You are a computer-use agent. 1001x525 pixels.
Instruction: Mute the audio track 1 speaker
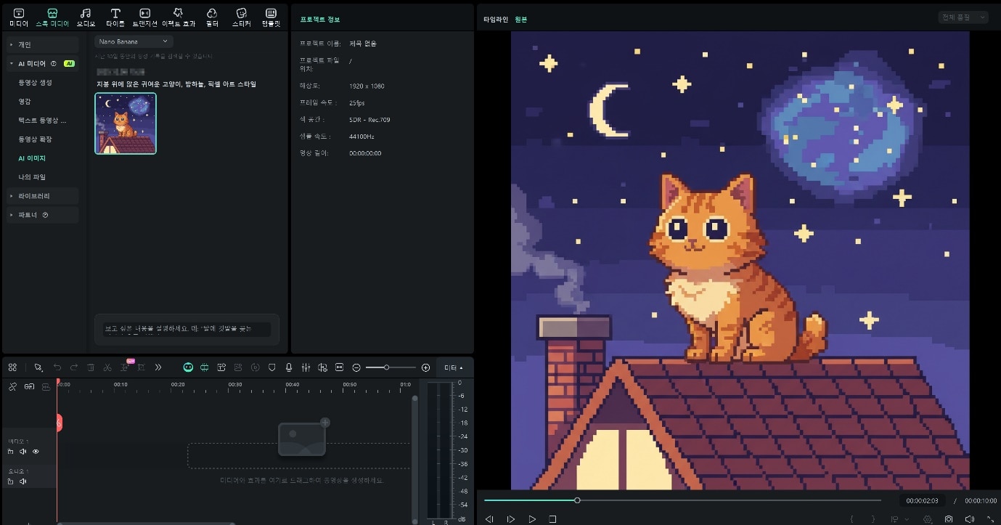(23, 481)
